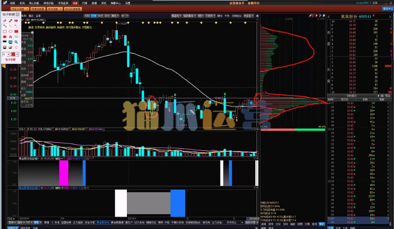The height and width of the screenshot is (229, 394).
Task: Switch chart to 分时 view
Action: (x=87, y=16)
